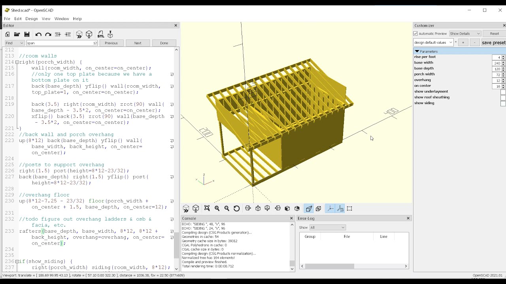Screen dimensions: 506x284
Task: Reset the 3D view
Action: click(x=237, y=208)
